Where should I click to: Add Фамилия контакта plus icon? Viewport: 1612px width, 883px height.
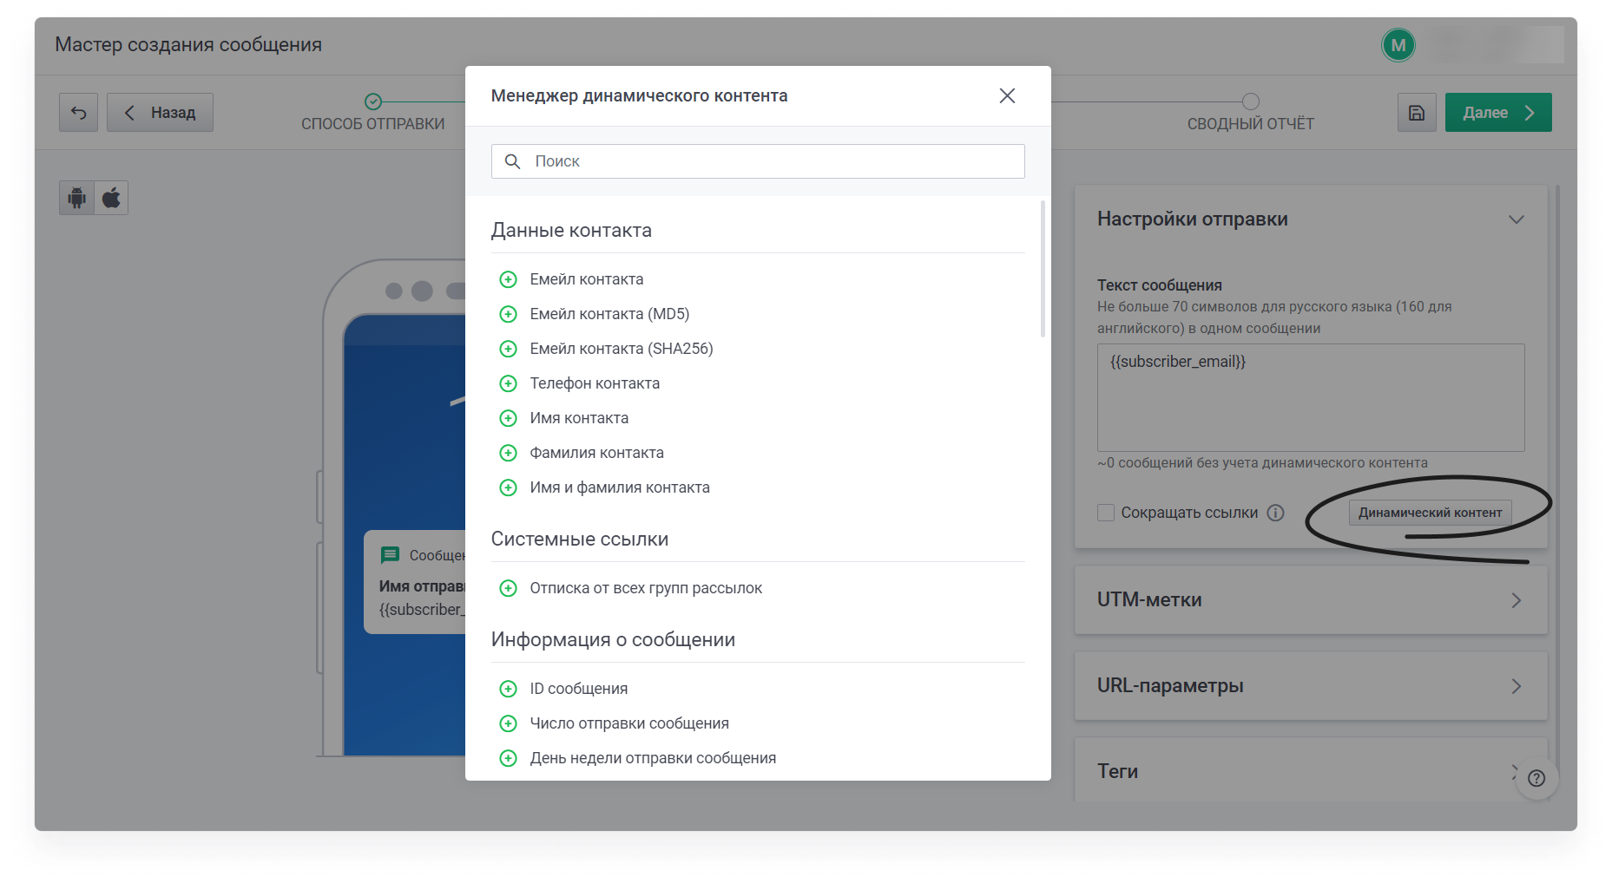(509, 453)
